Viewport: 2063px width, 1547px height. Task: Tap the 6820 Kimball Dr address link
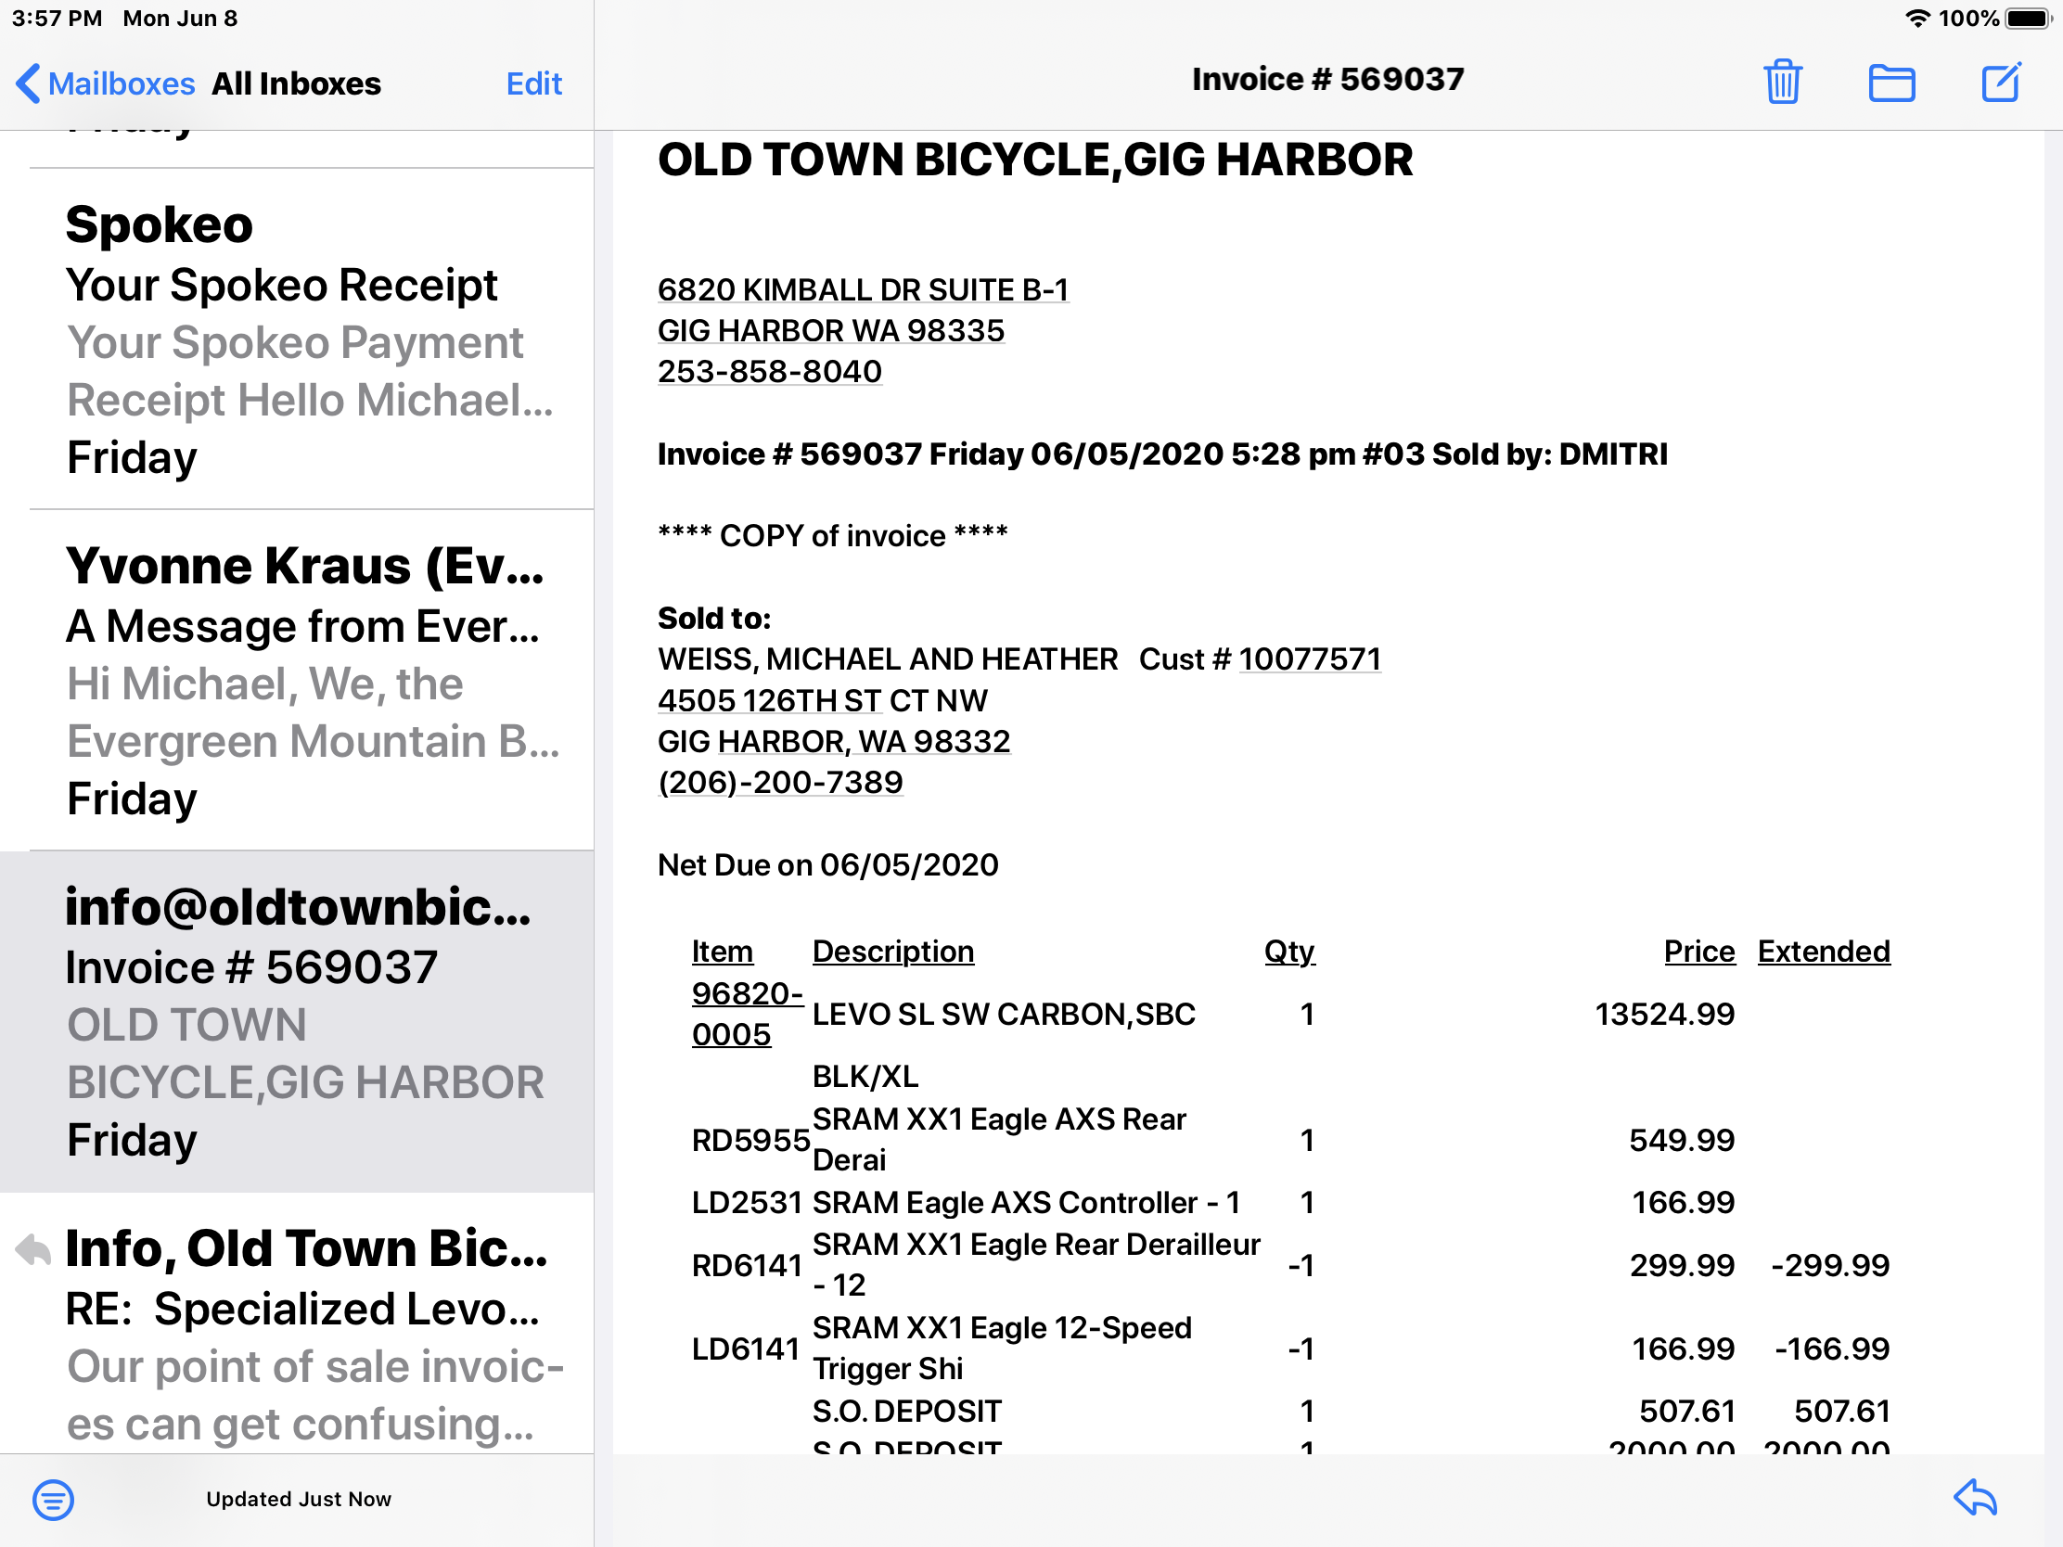[863, 290]
